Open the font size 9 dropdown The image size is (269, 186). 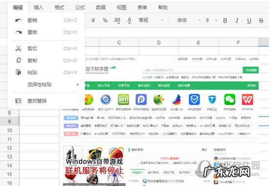pos(211,21)
